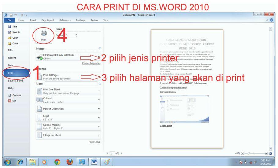Minimize the ribbon with the caret icon
Viewport: 278px width, 168px height.
pos(267,20)
